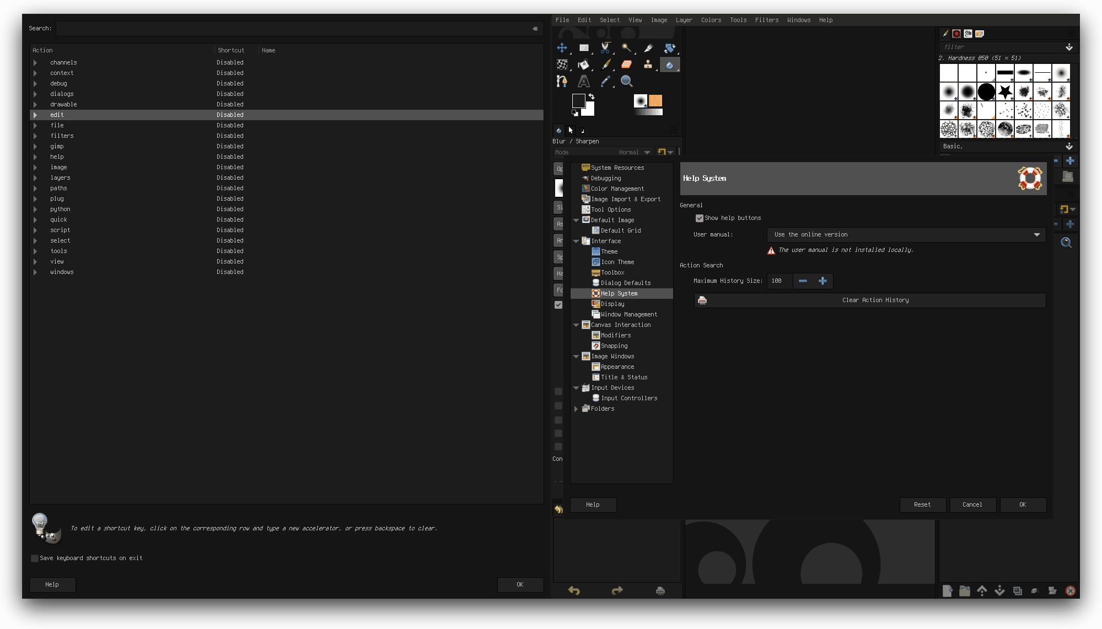Toggle the checked box in tool options

558,305
